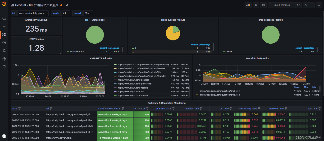Click the dashboard grid icon beside General
The image size is (324, 141).
click(12, 5)
